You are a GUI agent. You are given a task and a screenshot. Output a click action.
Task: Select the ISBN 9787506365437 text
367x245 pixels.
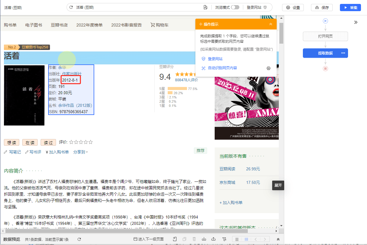(73, 112)
